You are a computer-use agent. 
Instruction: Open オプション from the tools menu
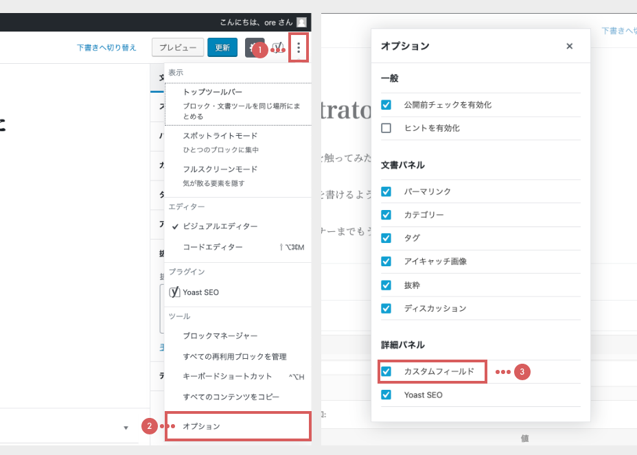(x=201, y=426)
